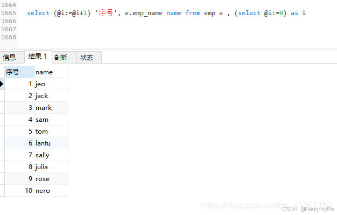Click the 序号 cell with value 9
Screen dimensions: 337x215
click(19, 179)
